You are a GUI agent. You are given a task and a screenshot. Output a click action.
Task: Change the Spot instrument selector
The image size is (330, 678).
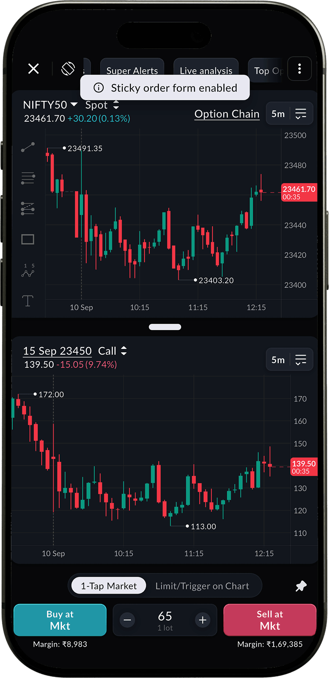click(102, 105)
